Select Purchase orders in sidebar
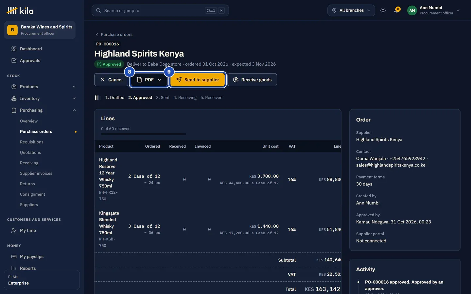 coord(36,131)
